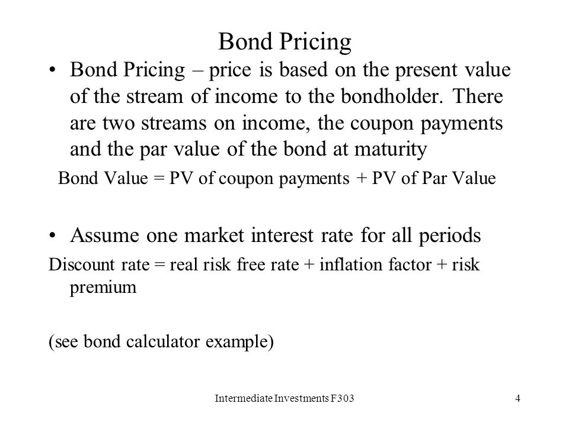Viewport: 569px width, 426px height.
Task: Click the slide title Bond Pricing
Action: click(285, 42)
